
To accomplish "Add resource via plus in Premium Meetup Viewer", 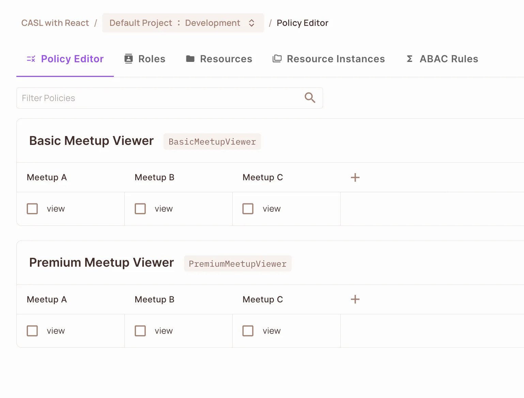I will coord(355,299).
